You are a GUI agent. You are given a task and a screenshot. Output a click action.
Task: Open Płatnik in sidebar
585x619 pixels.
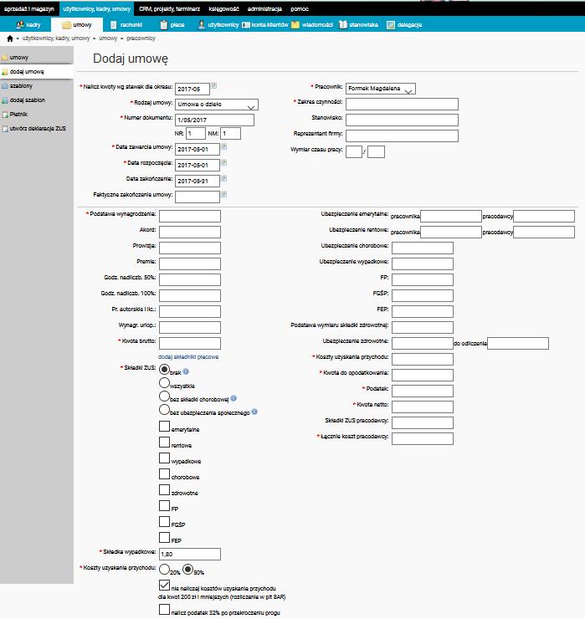coord(37,115)
